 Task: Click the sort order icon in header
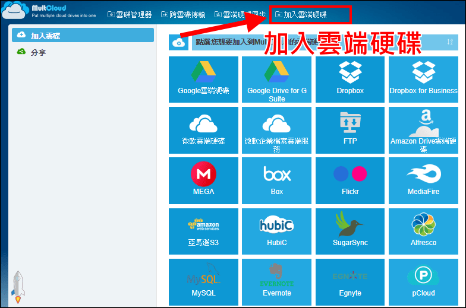[450, 42]
